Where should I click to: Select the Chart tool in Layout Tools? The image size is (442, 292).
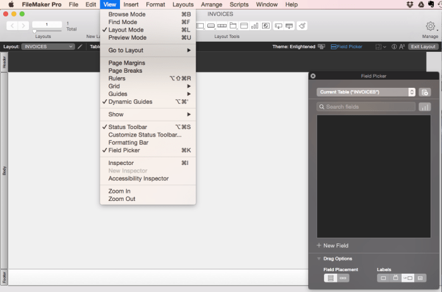(255, 26)
